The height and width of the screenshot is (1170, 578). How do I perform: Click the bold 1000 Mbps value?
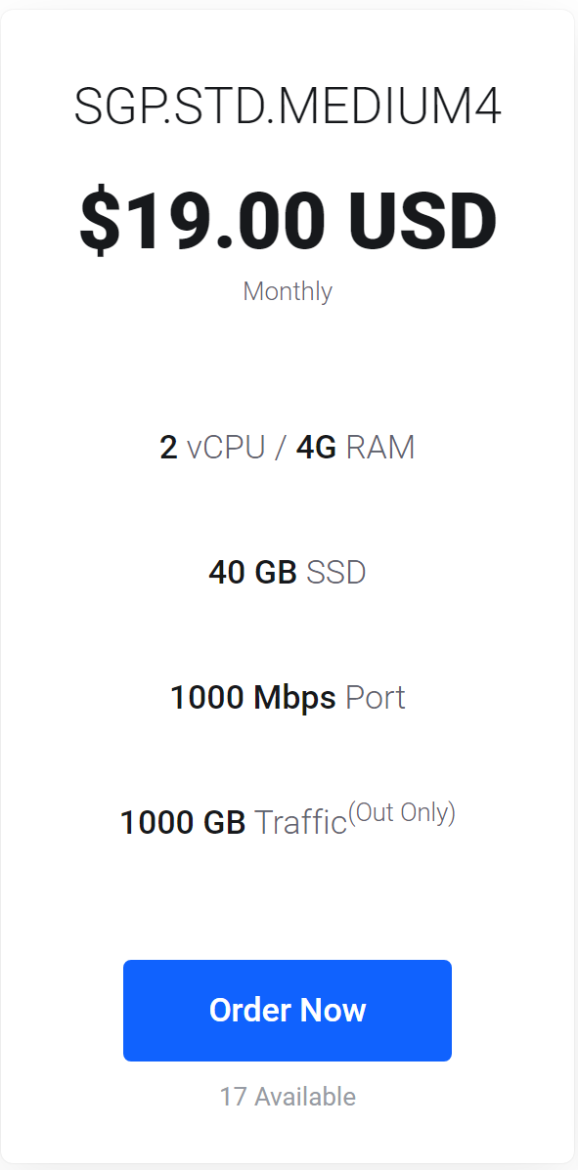(253, 698)
